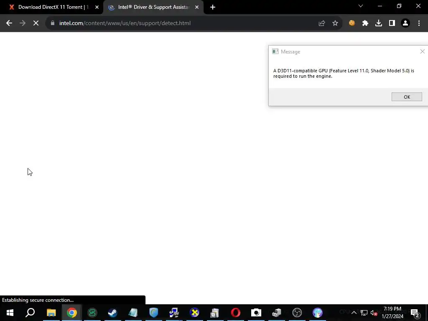The height and width of the screenshot is (321, 428).
Task: Click the Chrome taskbar icon
Action: tap(72, 313)
